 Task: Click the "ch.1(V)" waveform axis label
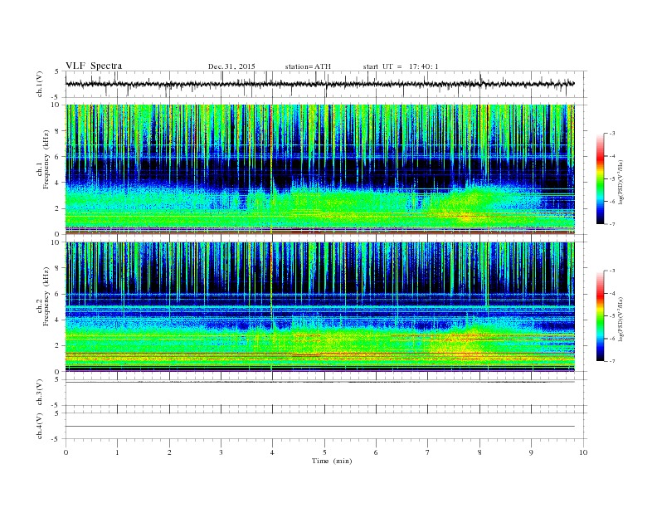point(39,85)
